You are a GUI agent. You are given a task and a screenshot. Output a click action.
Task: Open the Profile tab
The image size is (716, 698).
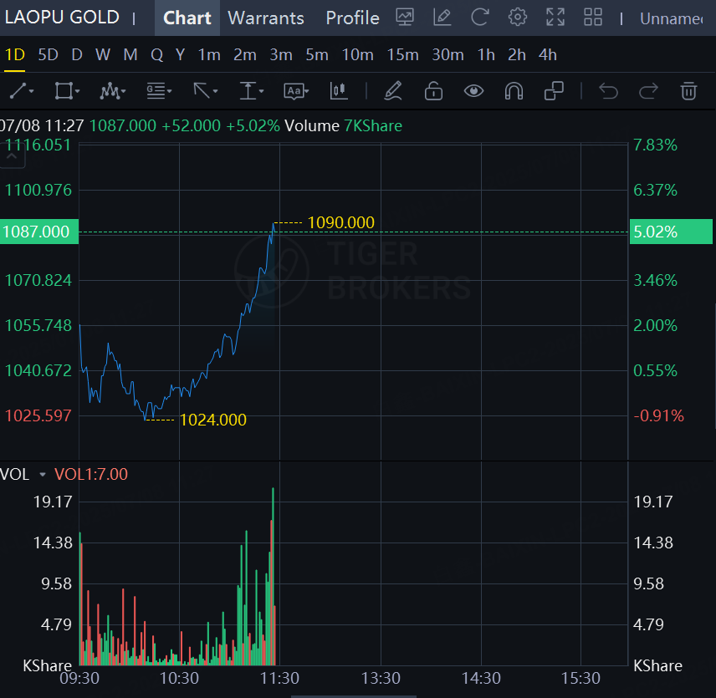(352, 18)
